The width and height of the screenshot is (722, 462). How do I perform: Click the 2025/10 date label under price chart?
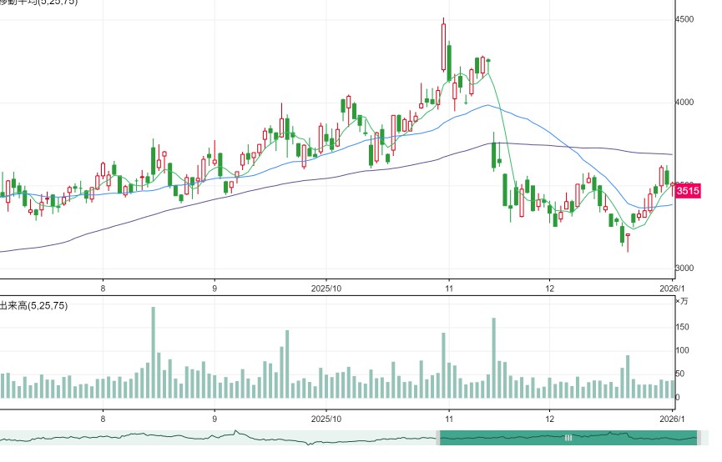click(326, 289)
